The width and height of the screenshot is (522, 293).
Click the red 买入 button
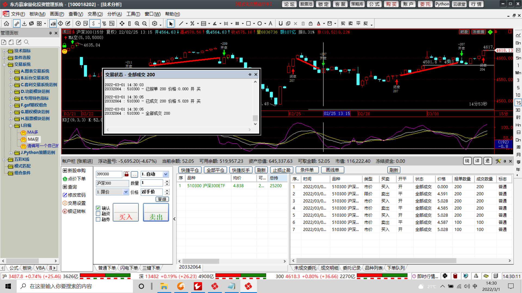[x=126, y=212]
